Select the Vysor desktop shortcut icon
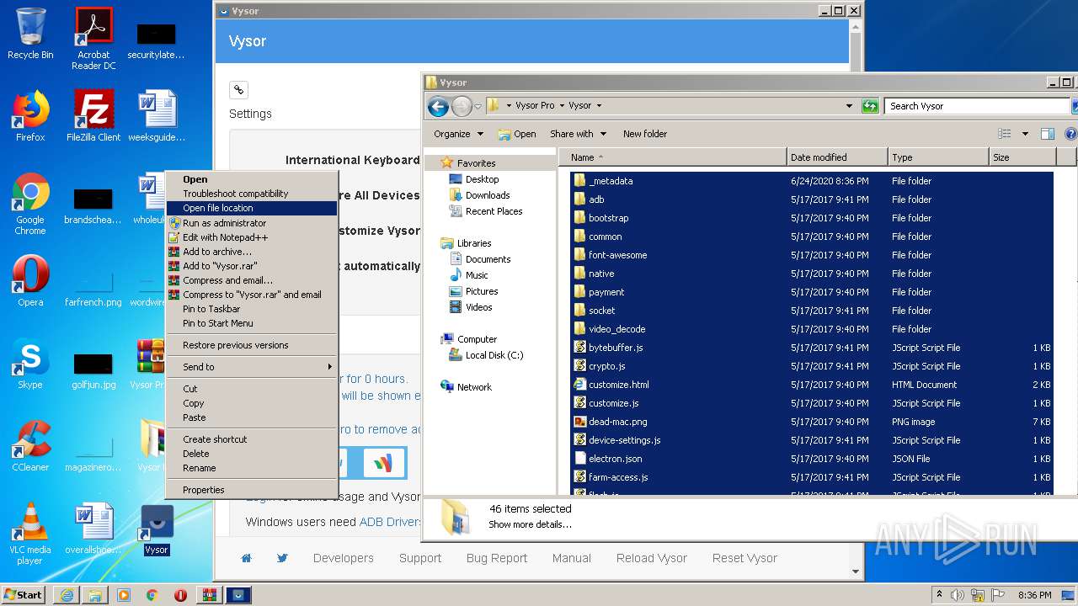Image resolution: width=1078 pixels, height=606 pixels. (x=157, y=530)
